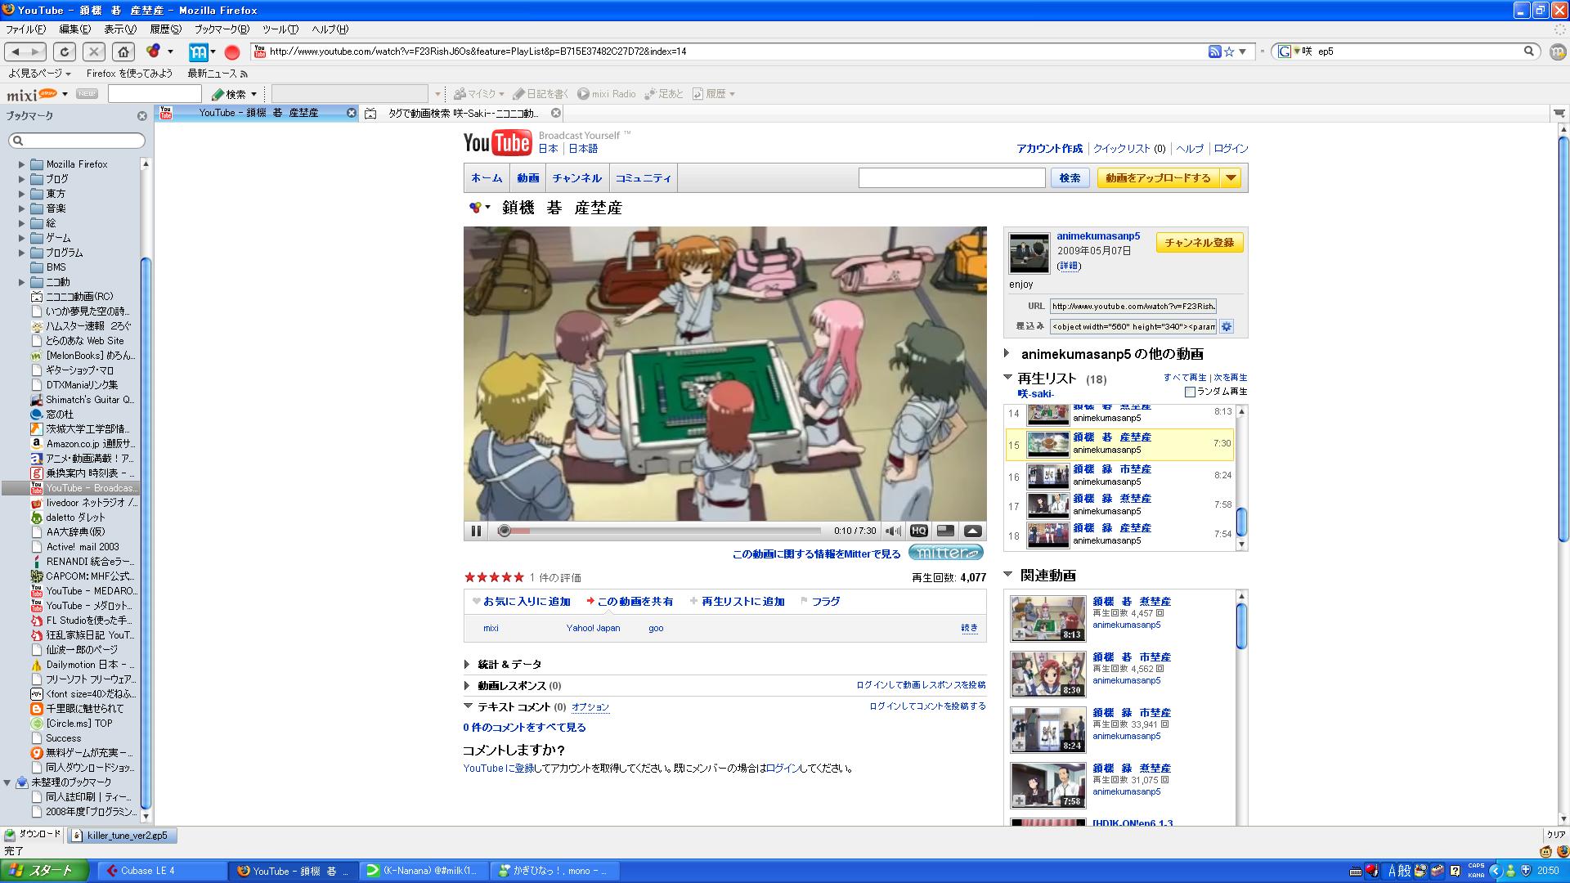Click the embed customize gear icon
The image size is (1570, 883).
click(x=1227, y=326)
